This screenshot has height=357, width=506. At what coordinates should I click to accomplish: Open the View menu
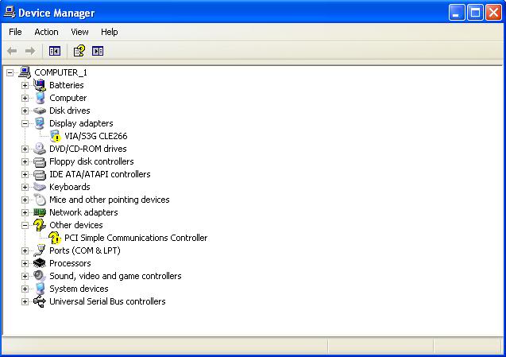point(79,32)
